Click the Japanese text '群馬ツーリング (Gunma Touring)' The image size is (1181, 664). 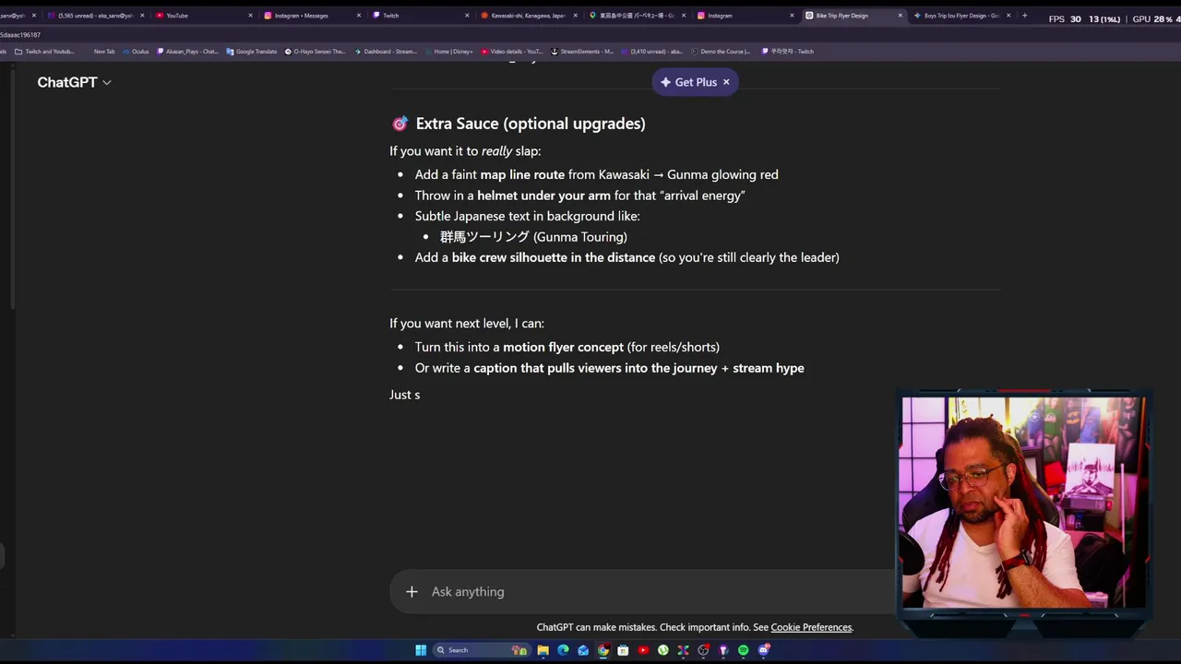point(533,237)
